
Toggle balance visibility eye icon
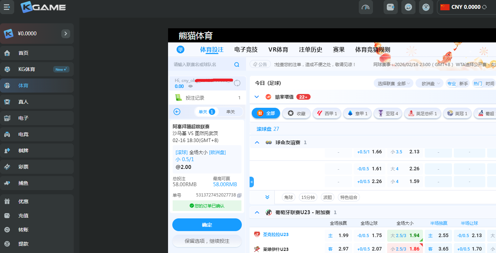191,86
